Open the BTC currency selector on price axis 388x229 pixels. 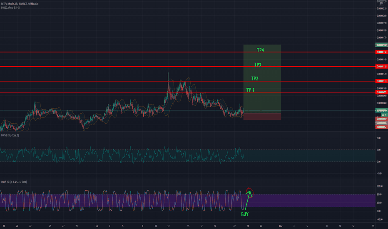pyautogui.click(x=381, y=3)
